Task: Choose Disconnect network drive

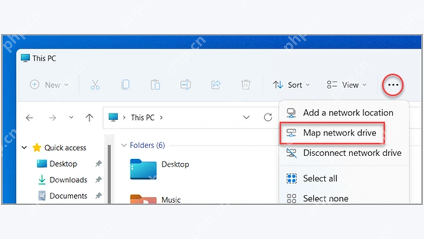Action: pyautogui.click(x=344, y=153)
